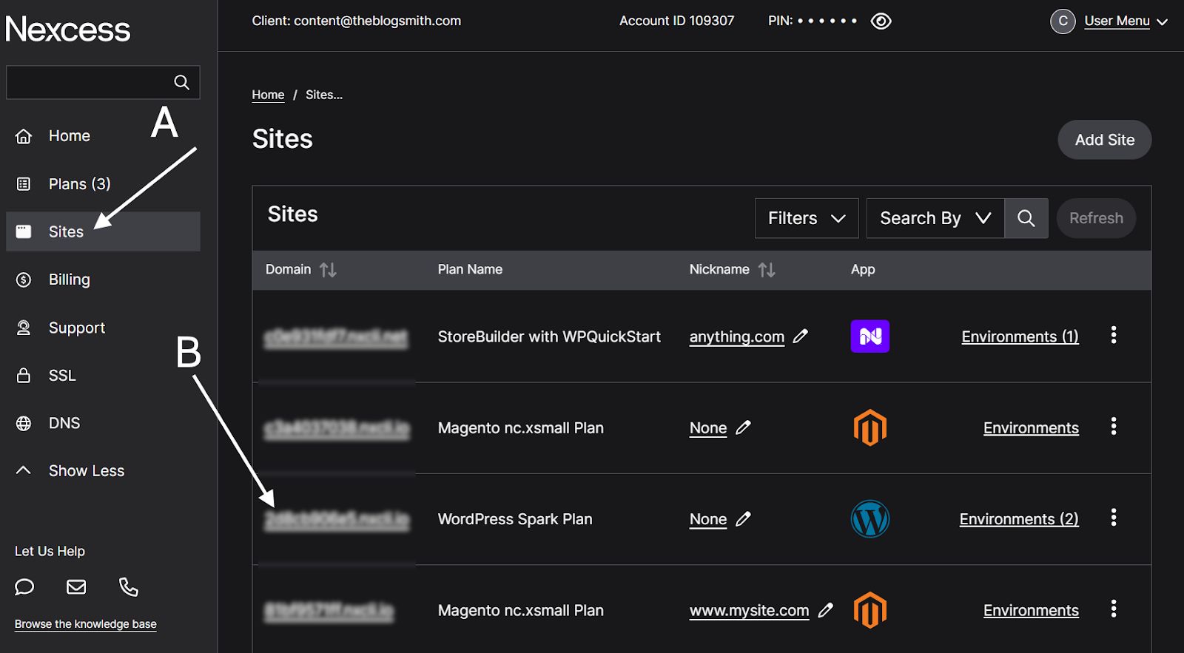Click the sidebar search magnifier icon
The height and width of the screenshot is (653, 1184).
181,82
